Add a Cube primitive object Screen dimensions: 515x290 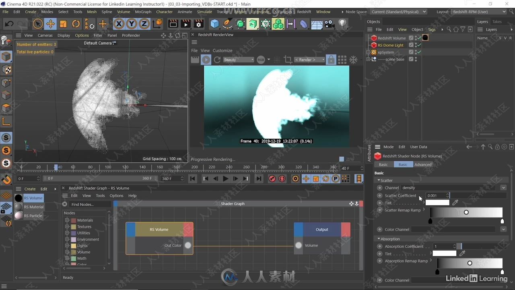pyautogui.click(x=215, y=24)
